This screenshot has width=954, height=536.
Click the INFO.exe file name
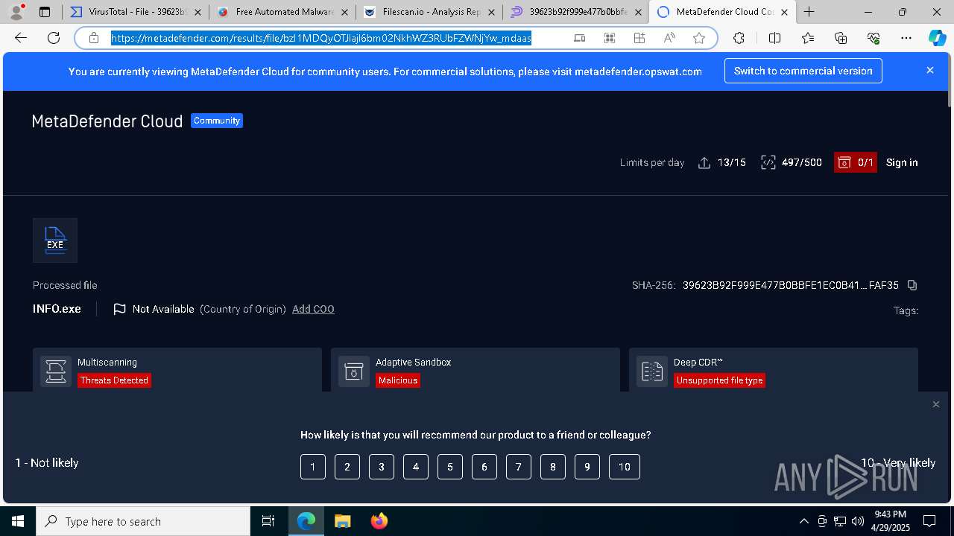coord(57,309)
